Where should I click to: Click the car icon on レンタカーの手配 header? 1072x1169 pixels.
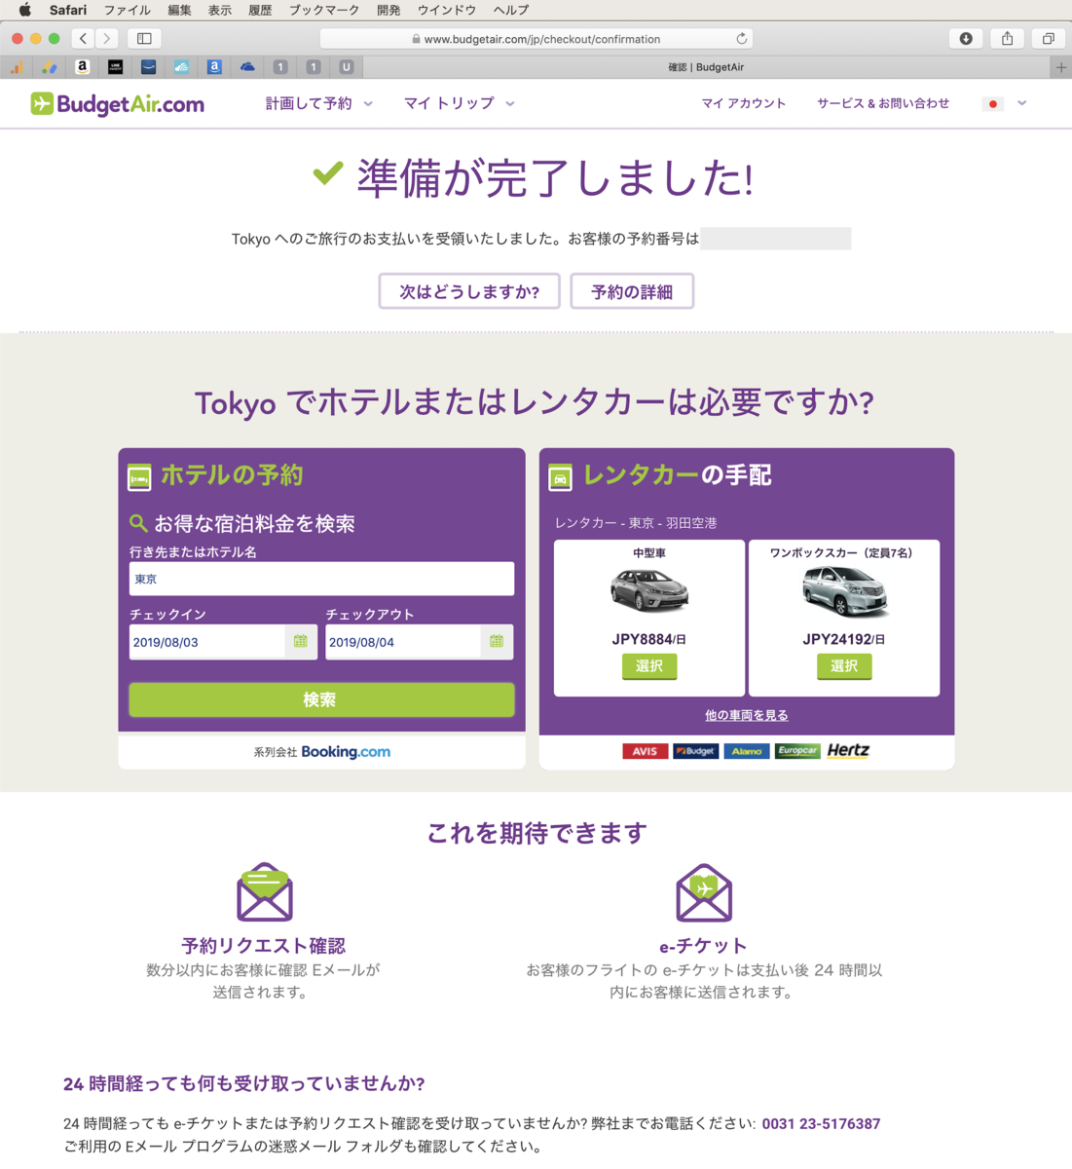[560, 477]
